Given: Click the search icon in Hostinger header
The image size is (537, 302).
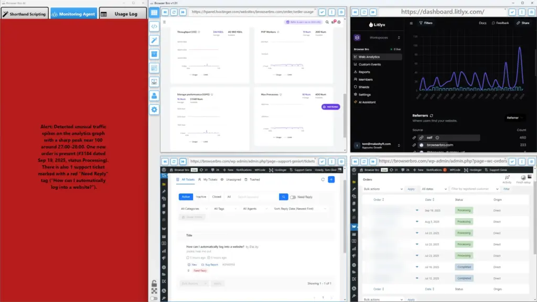Looking at the screenshot, I should (x=327, y=23).
